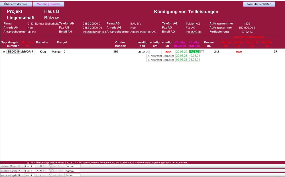Click the Mangel 19 description field
Screen dimensions: 285x177
[82, 52]
